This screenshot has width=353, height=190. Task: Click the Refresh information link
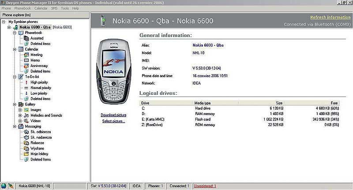point(330,17)
